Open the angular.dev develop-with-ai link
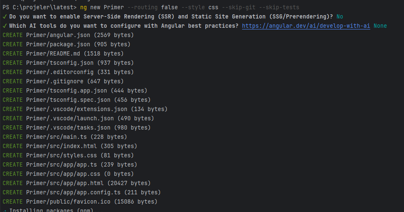This screenshot has width=404, height=212. pyautogui.click(x=306, y=26)
